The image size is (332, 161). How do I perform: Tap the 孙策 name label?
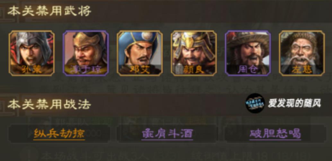31,69
